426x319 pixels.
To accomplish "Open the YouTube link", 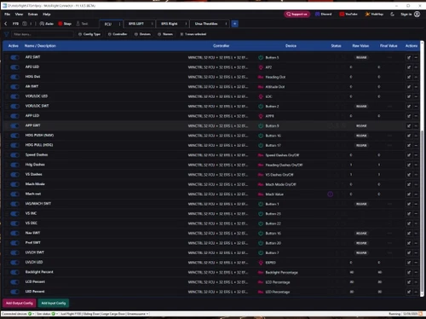I will coord(348,14).
